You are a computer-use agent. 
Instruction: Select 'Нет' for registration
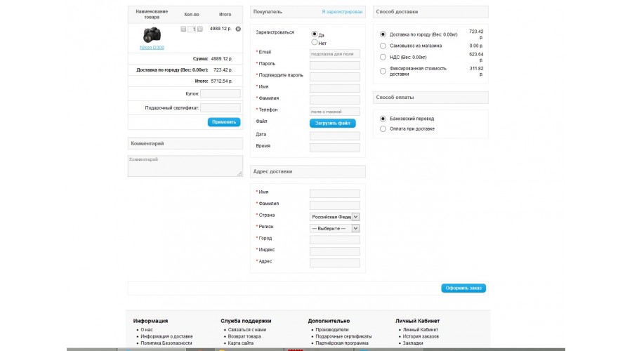coord(315,42)
